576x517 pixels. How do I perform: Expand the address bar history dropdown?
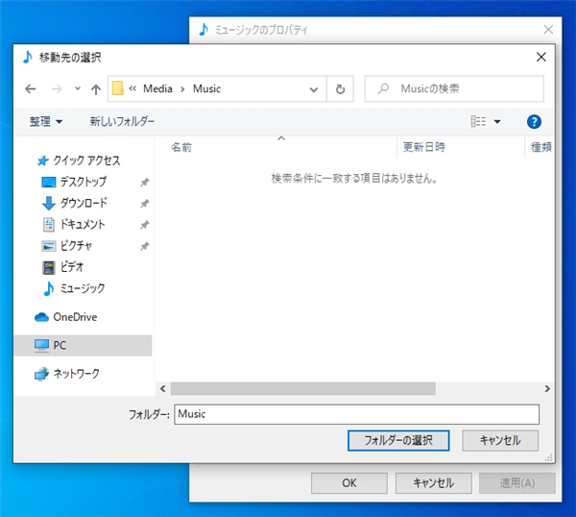(314, 89)
